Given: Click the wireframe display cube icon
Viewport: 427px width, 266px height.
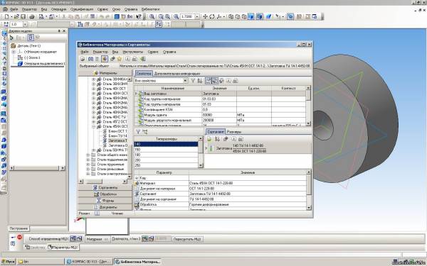Looking at the screenshot, I should 231,16.
